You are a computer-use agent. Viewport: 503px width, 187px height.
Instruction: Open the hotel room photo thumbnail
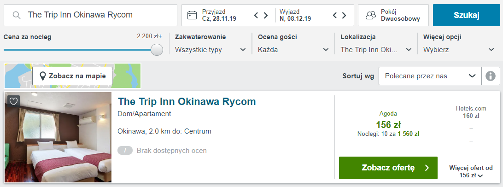click(58, 137)
